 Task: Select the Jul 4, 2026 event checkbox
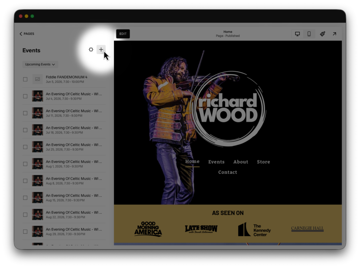point(25,96)
